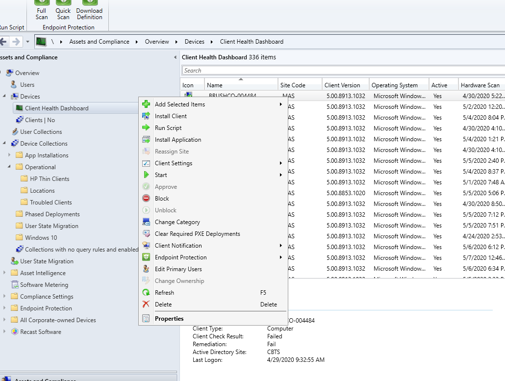Screen dimensions: 505x381
Task: Click the green Refresh icon
Action: [x=146, y=293]
